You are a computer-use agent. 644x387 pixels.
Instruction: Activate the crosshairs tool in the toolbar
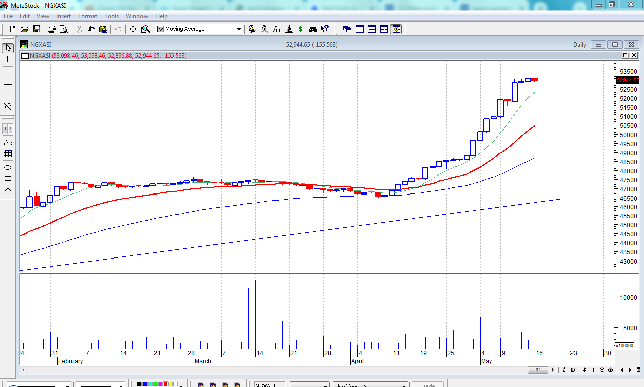point(133,29)
